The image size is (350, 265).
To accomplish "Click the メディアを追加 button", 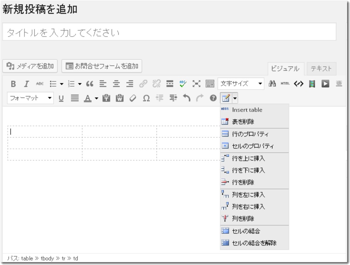I will (x=31, y=66).
